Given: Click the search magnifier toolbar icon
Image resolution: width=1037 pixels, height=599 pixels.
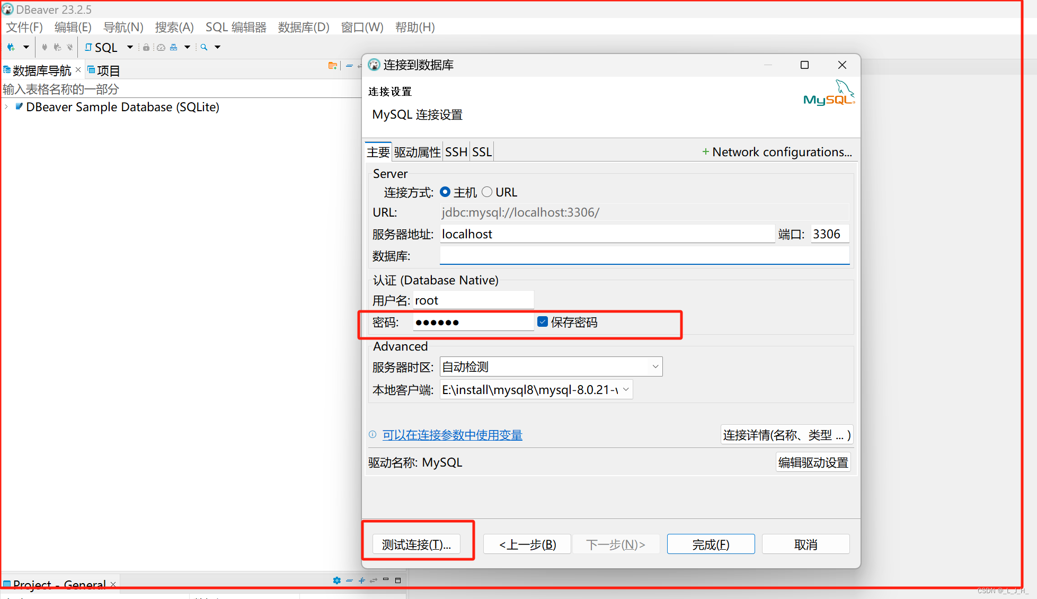Looking at the screenshot, I should pos(204,47).
